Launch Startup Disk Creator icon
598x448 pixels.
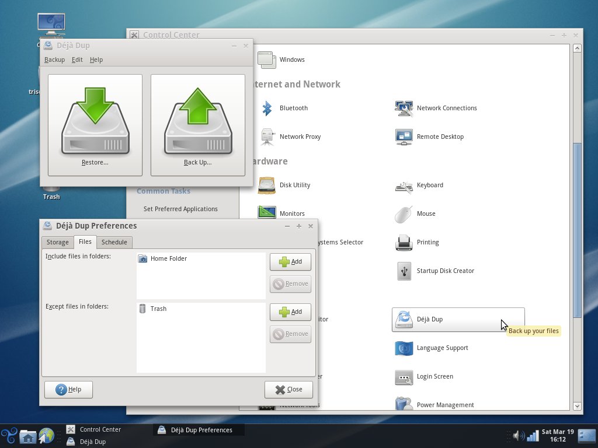(404, 271)
